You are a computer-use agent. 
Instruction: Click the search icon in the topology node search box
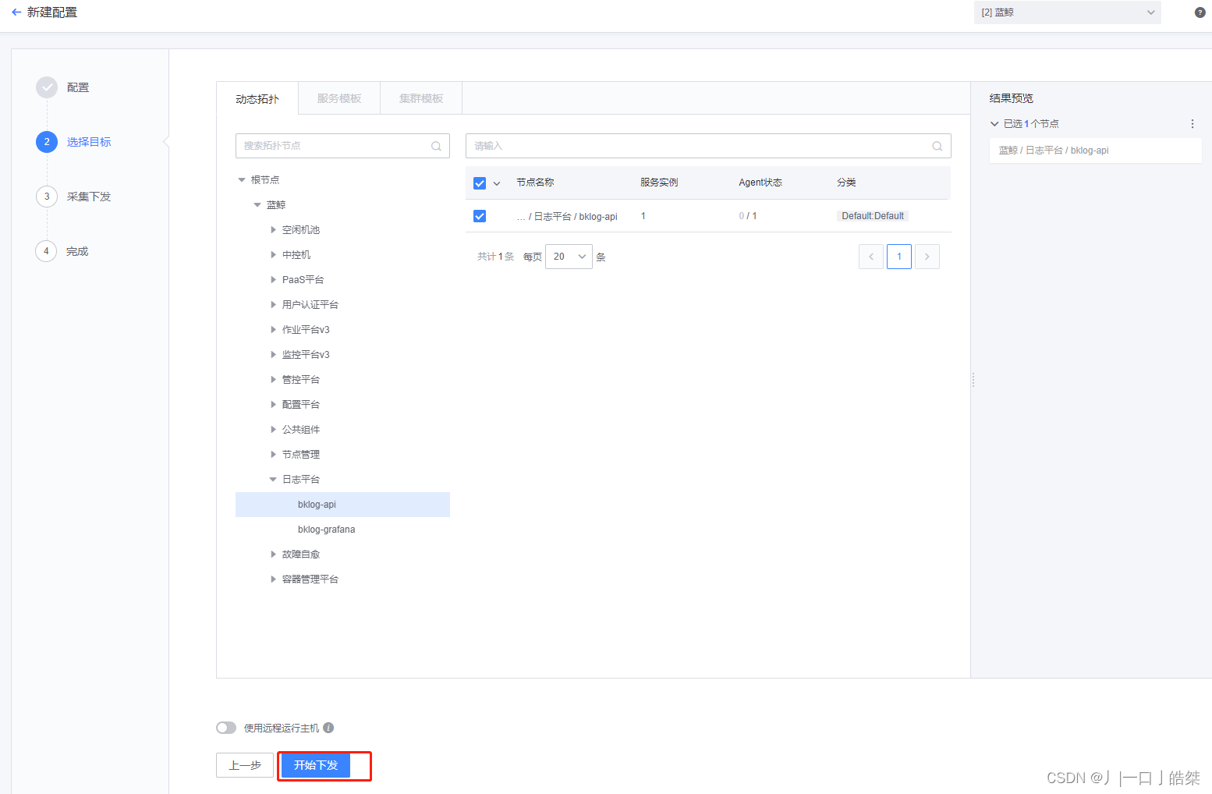[x=436, y=146]
